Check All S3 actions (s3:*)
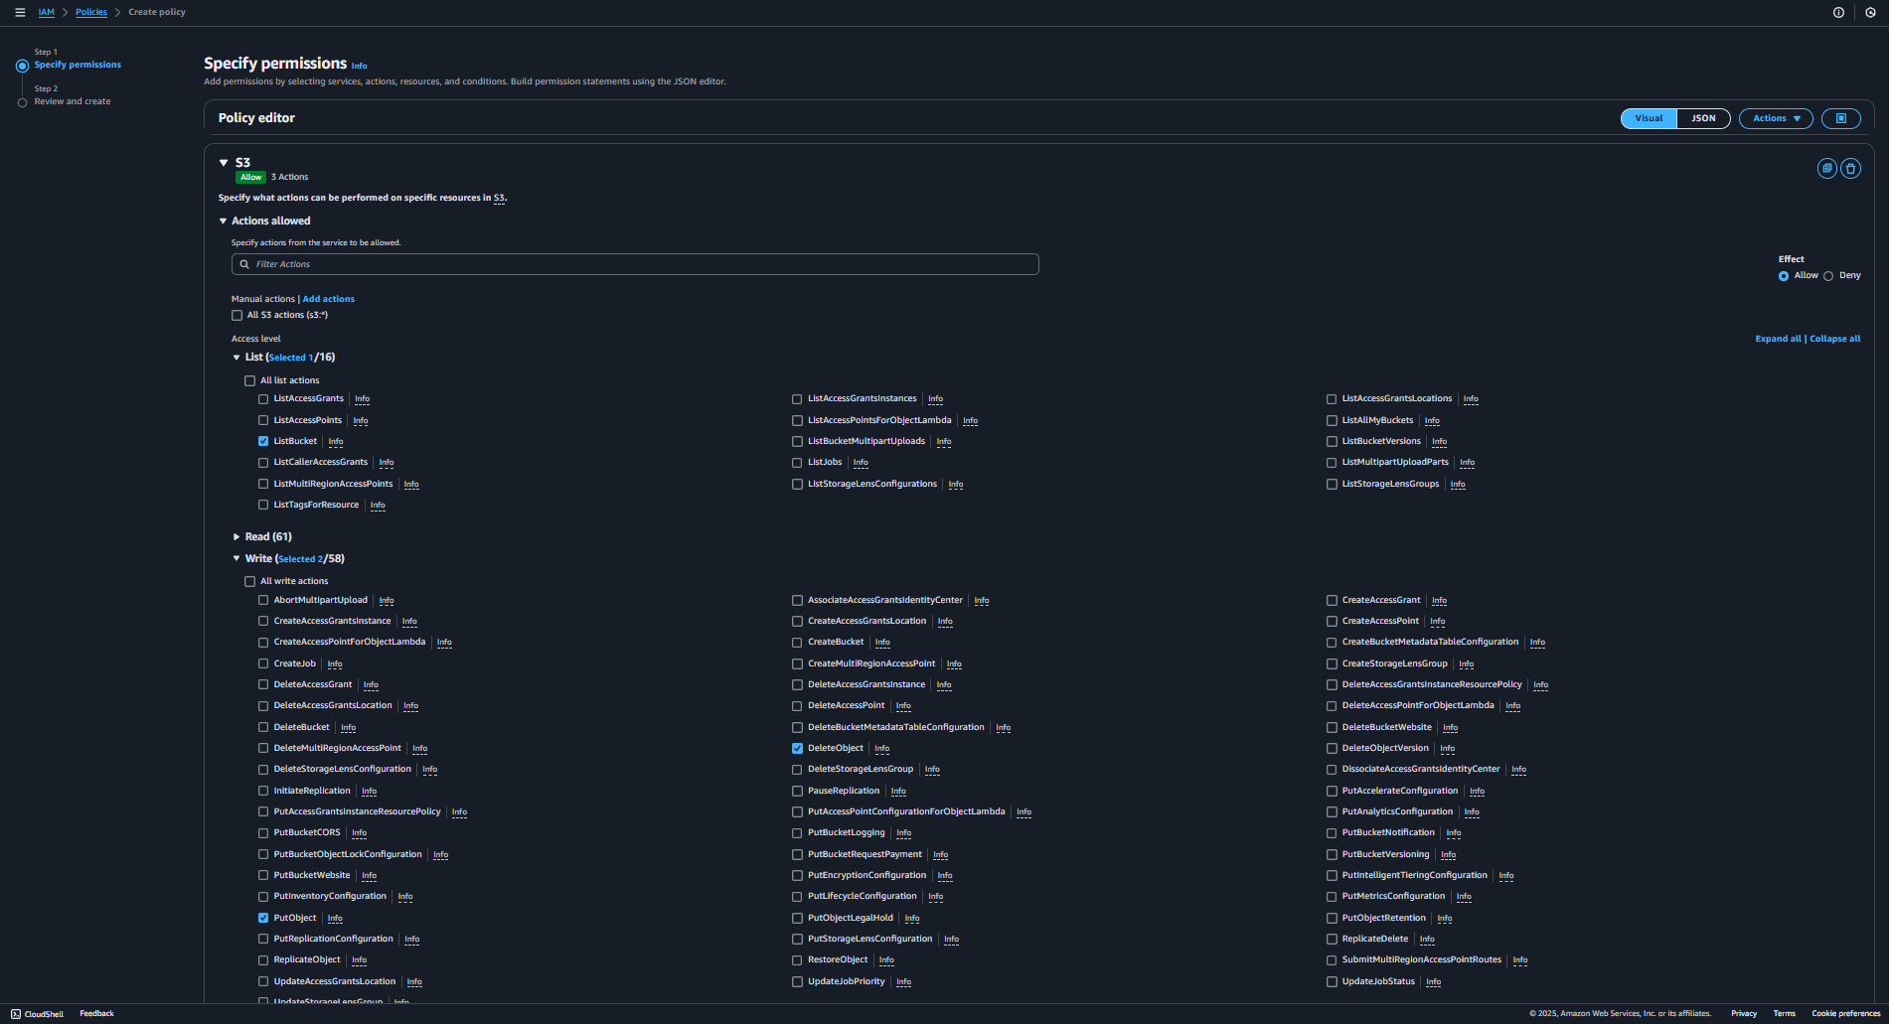This screenshot has width=1889, height=1024. tap(237, 315)
